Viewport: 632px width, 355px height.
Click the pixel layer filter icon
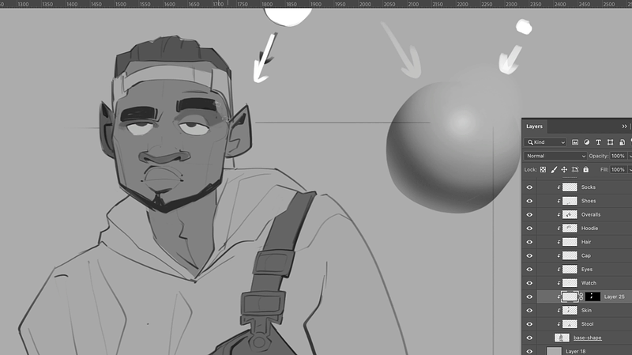575,142
